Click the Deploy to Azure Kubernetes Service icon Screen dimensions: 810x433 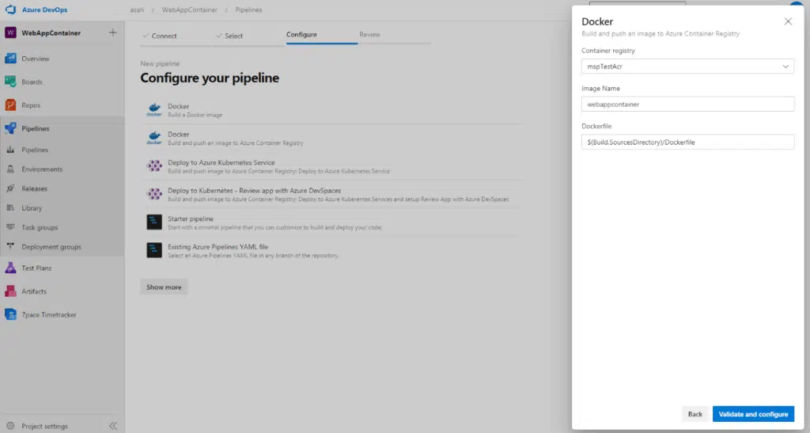pyautogui.click(x=154, y=166)
